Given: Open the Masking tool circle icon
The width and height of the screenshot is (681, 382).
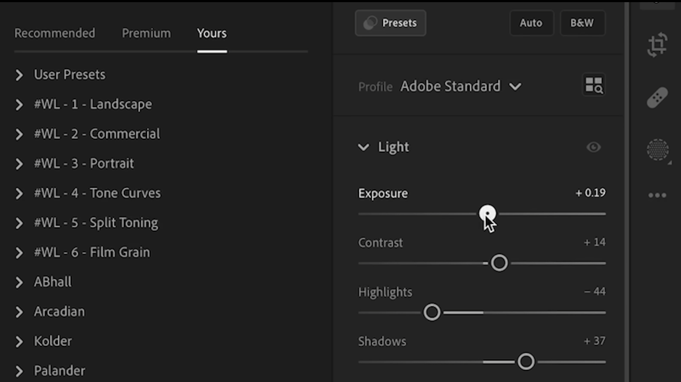Looking at the screenshot, I should (x=657, y=150).
